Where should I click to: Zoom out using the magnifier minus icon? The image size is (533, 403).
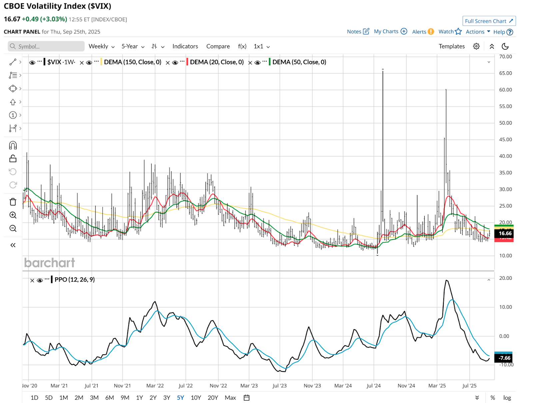13,228
